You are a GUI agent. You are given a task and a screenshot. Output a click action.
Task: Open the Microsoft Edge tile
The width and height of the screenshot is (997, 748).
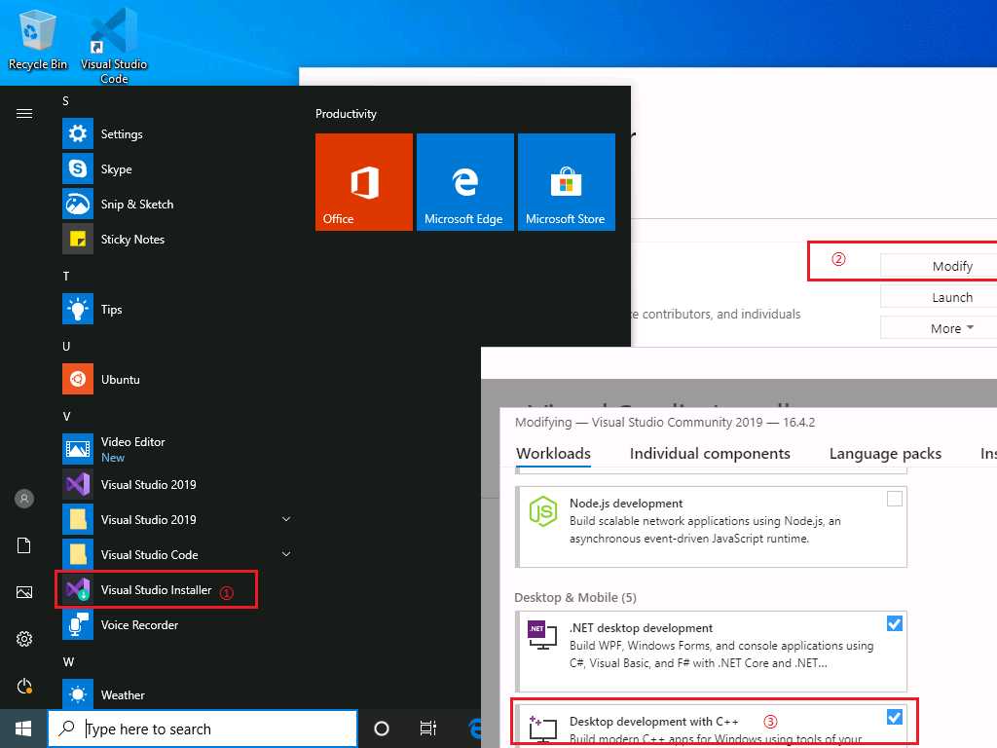[464, 182]
